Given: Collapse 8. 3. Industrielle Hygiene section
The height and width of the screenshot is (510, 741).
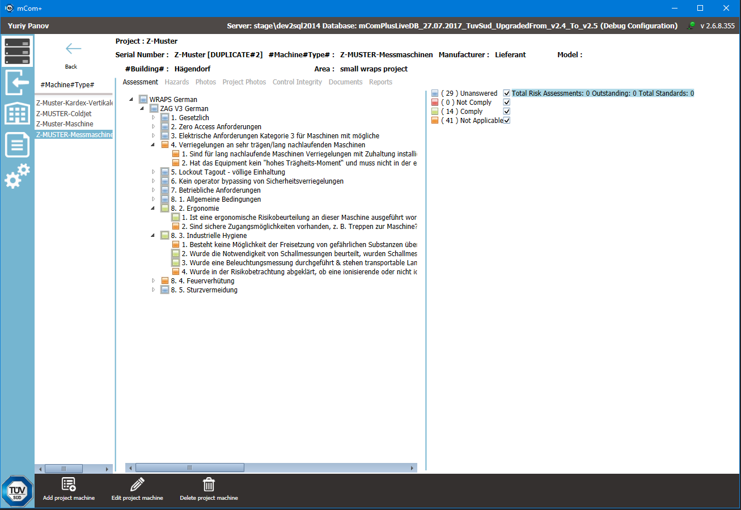Looking at the screenshot, I should (x=154, y=236).
